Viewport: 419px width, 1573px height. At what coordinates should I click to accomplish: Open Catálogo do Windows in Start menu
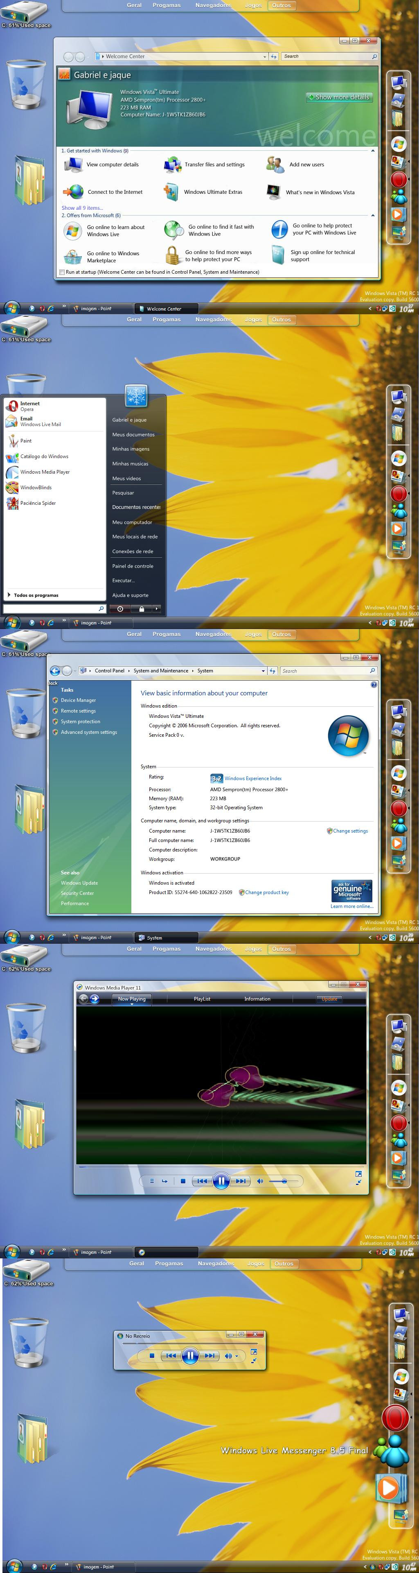pos(44,456)
